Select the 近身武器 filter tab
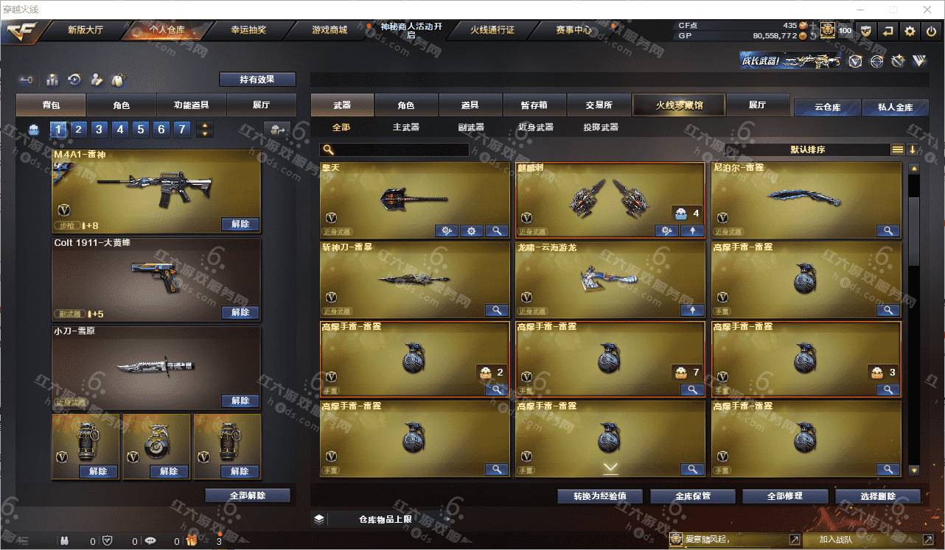The image size is (945, 550). click(x=536, y=127)
